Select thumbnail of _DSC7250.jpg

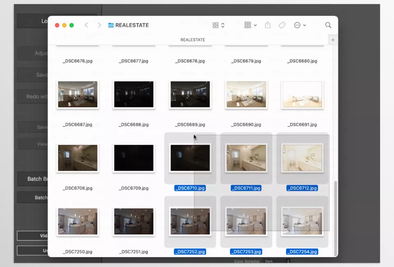[78, 221]
